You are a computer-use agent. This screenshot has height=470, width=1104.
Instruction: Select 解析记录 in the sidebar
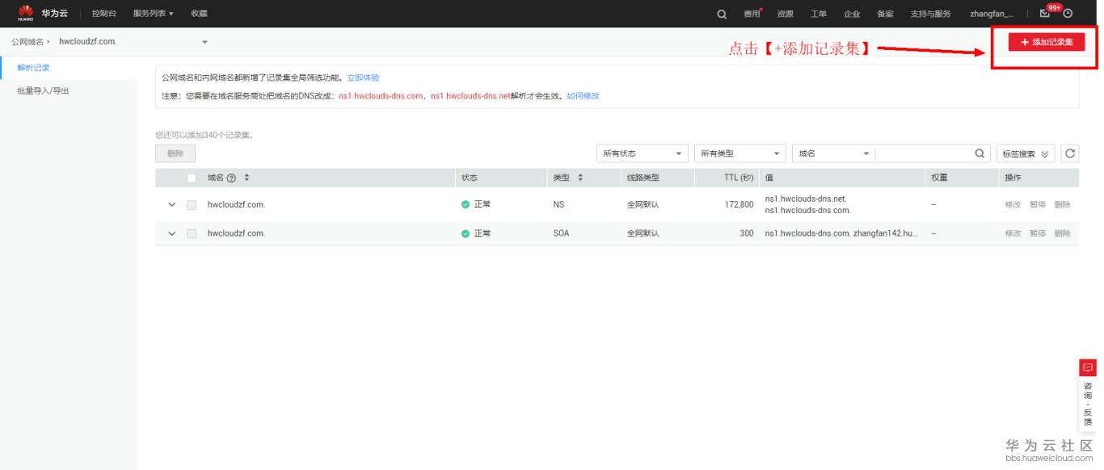click(33, 68)
